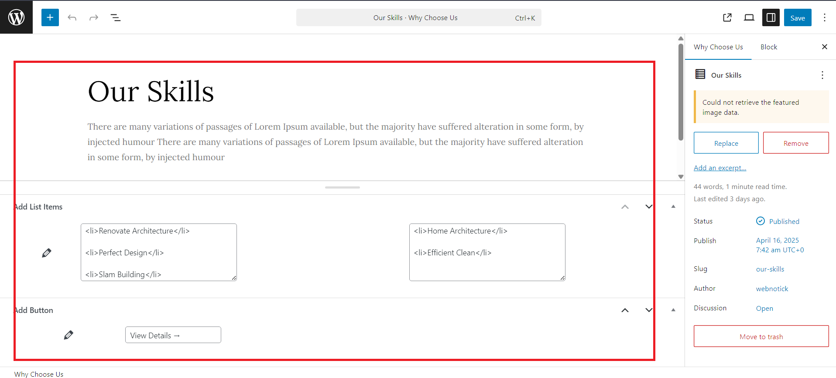Switch the laptop preview device icon
Image resolution: width=836 pixels, height=378 pixels.
749,17
